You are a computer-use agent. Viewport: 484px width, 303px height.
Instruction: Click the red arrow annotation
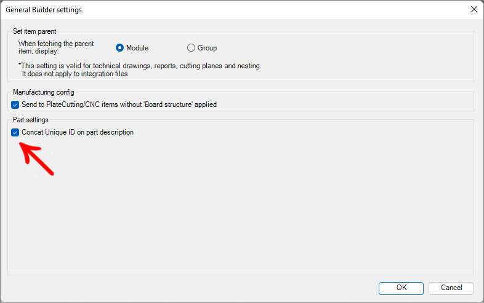pyautogui.click(x=37, y=158)
